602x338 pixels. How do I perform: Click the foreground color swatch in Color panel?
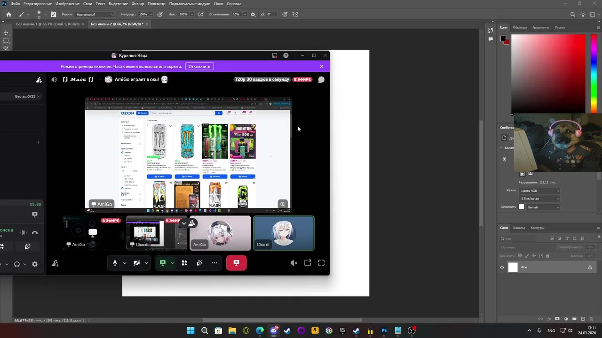pyautogui.click(x=503, y=38)
